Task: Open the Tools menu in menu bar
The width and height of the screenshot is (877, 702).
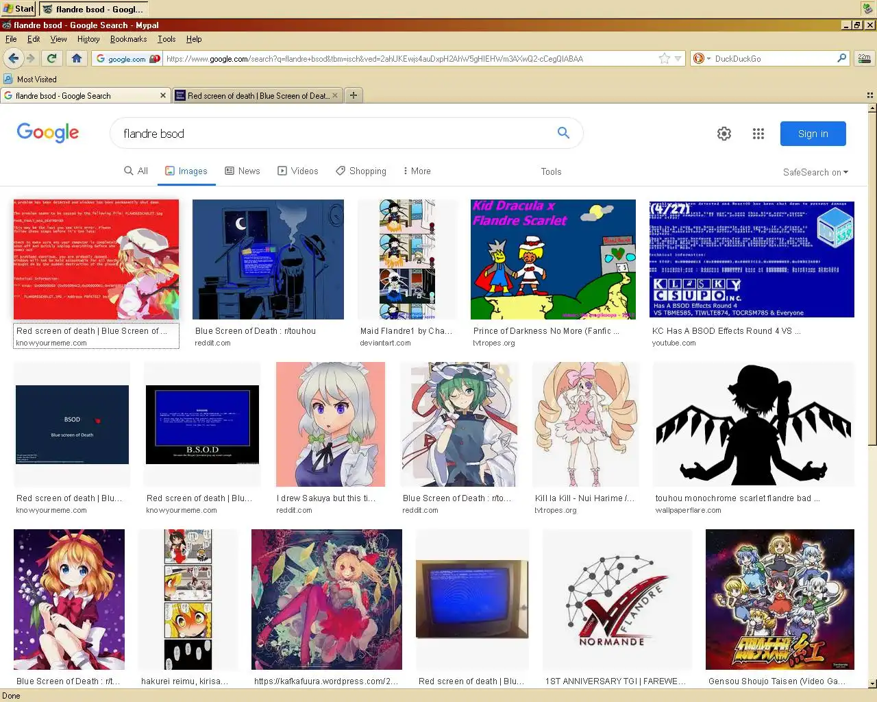Action: 166,39
